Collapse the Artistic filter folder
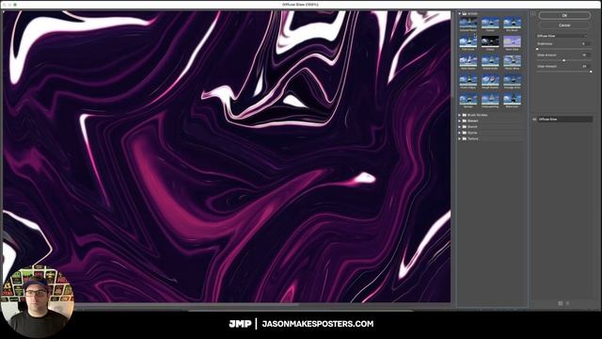 pos(460,13)
